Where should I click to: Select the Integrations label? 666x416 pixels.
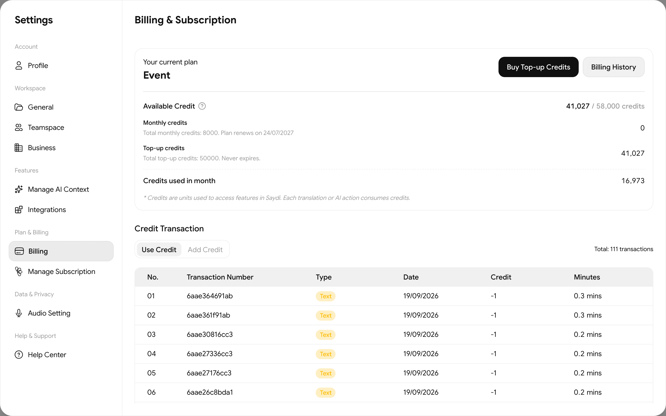click(47, 210)
